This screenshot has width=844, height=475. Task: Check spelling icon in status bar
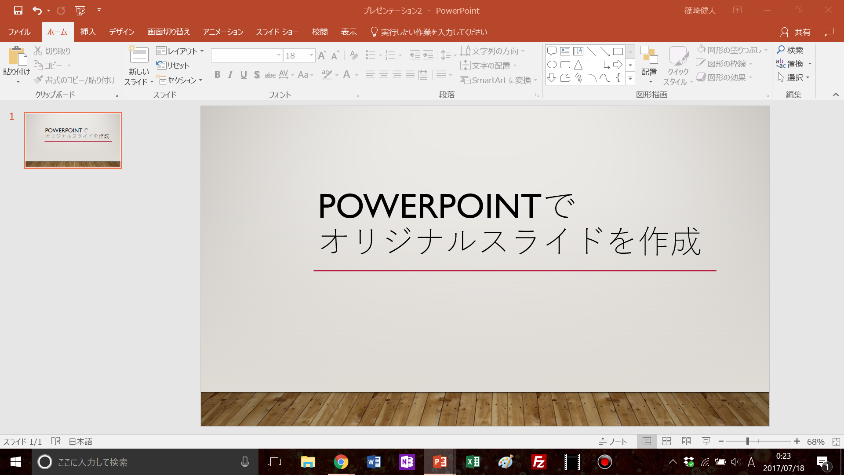56,441
